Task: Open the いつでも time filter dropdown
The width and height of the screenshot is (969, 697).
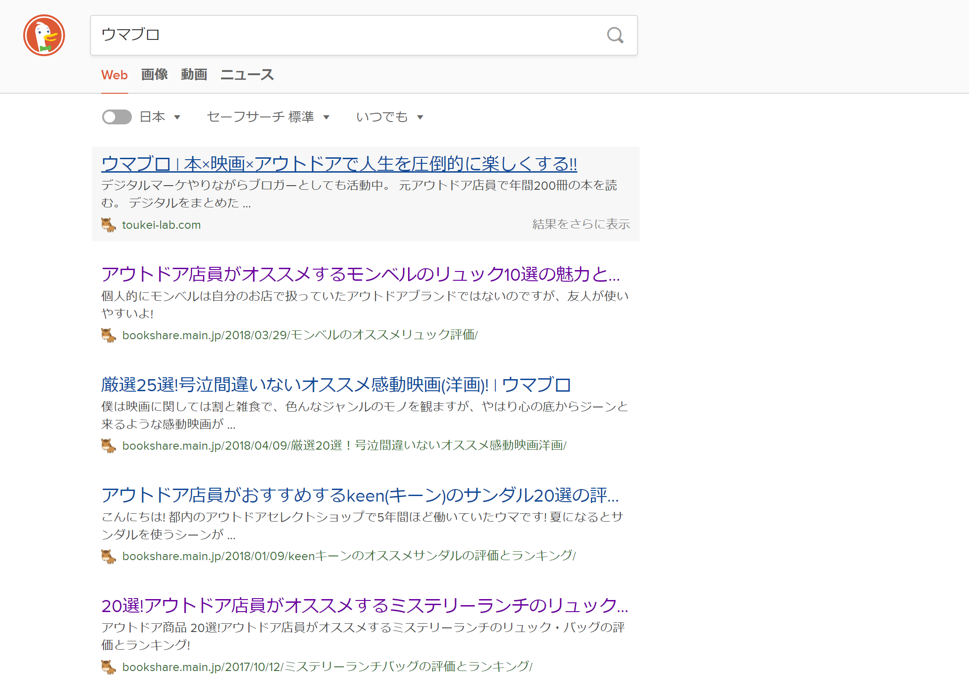Action: pyautogui.click(x=390, y=117)
